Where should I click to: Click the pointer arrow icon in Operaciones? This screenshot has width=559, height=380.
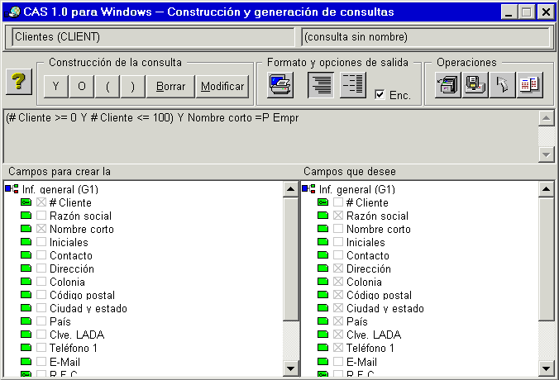[x=501, y=85]
